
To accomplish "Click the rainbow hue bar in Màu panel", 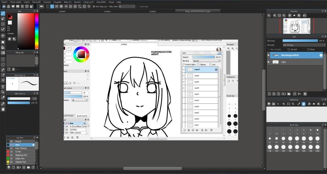I will 37,31.
